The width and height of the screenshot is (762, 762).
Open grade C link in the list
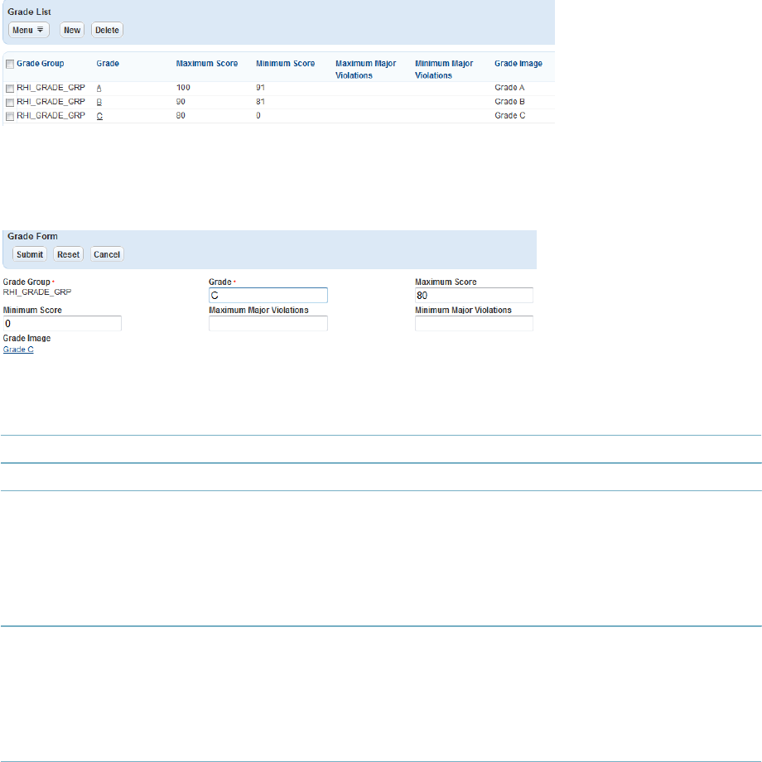[99, 116]
